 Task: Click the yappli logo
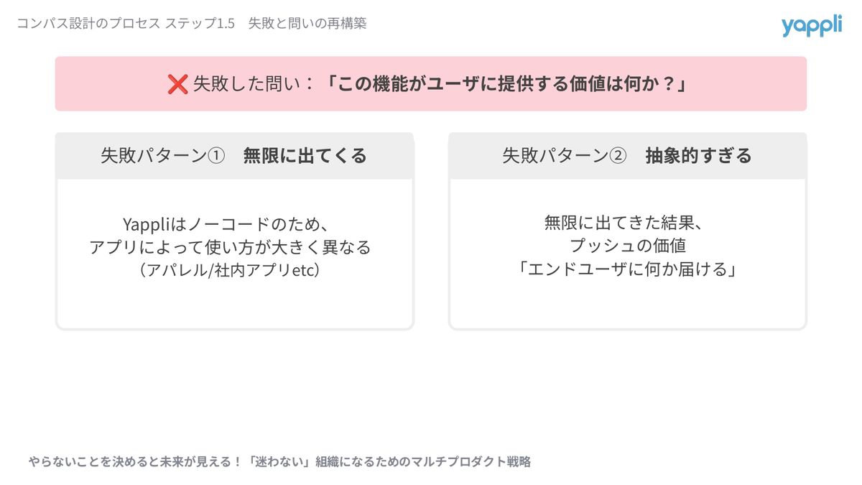point(812,25)
